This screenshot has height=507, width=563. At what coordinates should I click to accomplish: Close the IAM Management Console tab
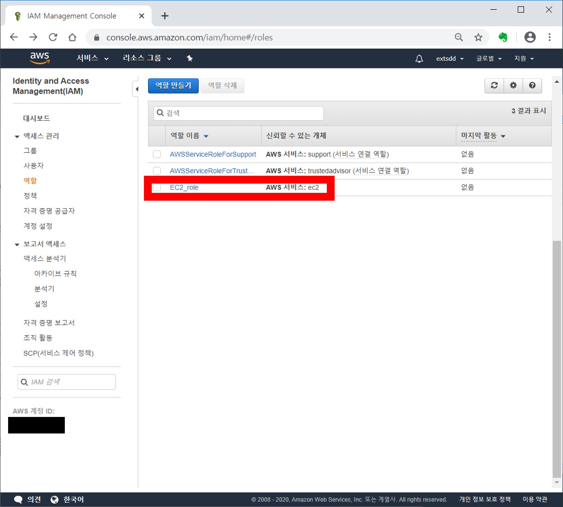142,16
